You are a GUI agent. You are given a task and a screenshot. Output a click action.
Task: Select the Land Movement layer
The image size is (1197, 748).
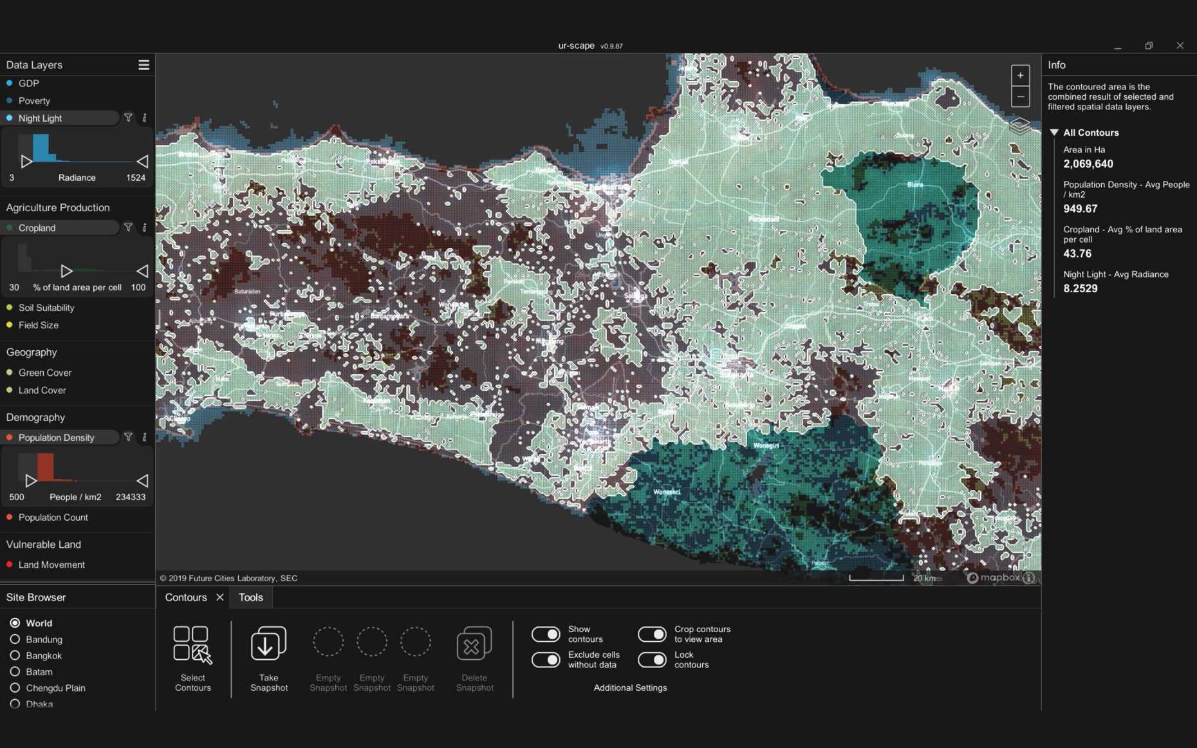[51, 565]
